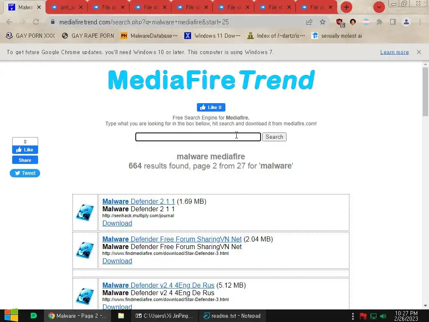Screen dimensions: 429x322
Task: Open the File Explorer folder on taskbar
Action: coord(121,316)
